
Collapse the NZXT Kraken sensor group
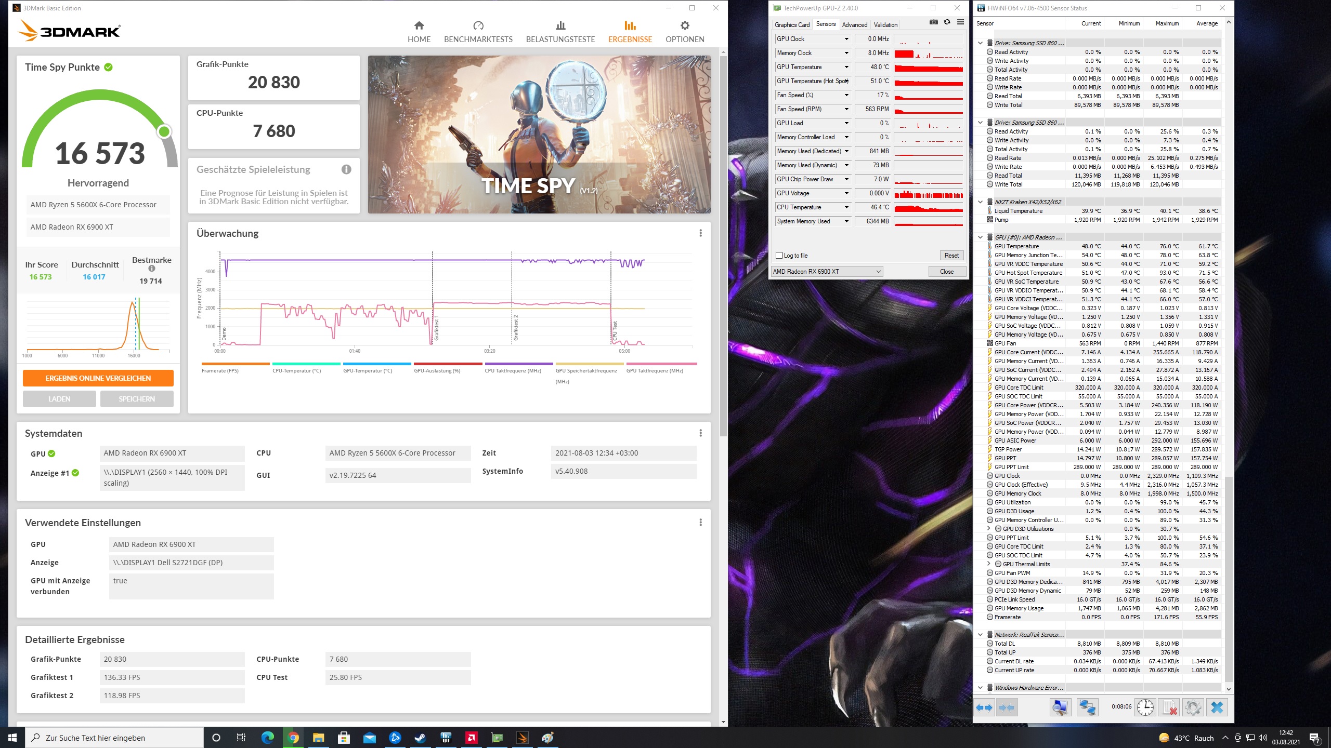click(980, 202)
